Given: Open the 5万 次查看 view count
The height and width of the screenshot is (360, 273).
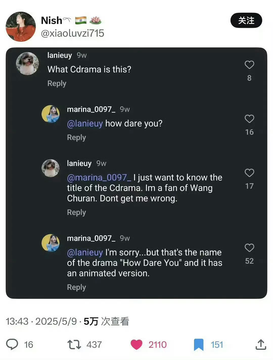Looking at the screenshot, I should point(106,321).
